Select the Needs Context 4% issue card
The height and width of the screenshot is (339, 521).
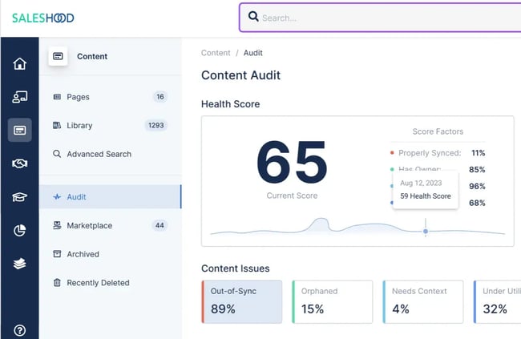click(x=423, y=302)
